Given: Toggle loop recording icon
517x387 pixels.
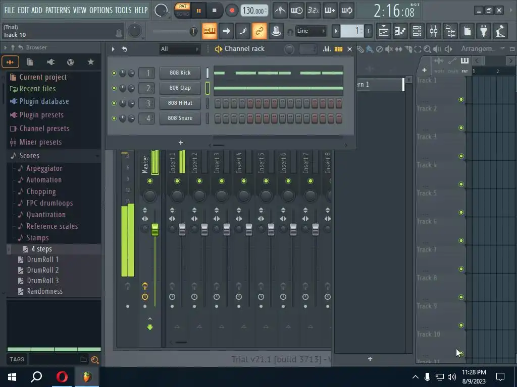Looking at the screenshot, I should tap(346, 11).
